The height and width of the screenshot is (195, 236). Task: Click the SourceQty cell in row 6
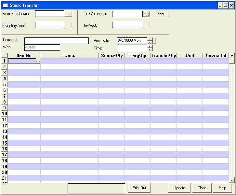coord(112,90)
